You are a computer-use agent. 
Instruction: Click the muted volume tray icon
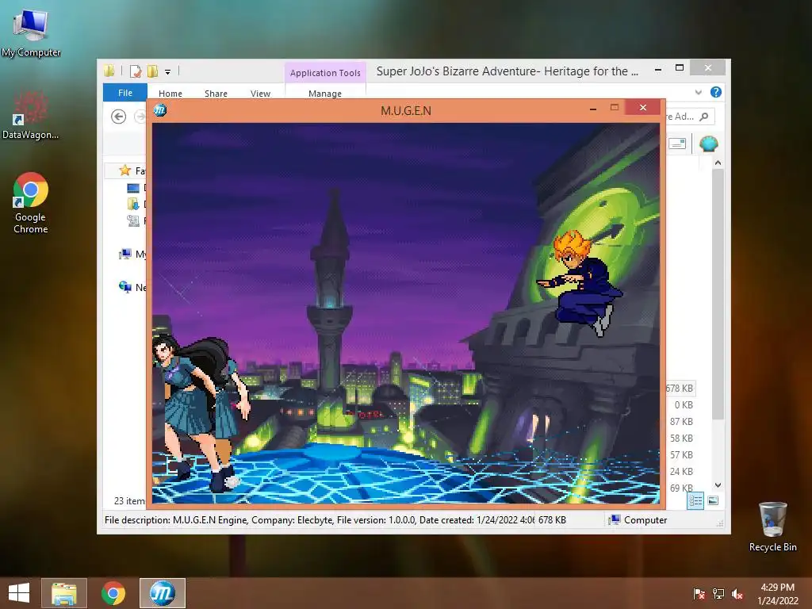coord(737,594)
